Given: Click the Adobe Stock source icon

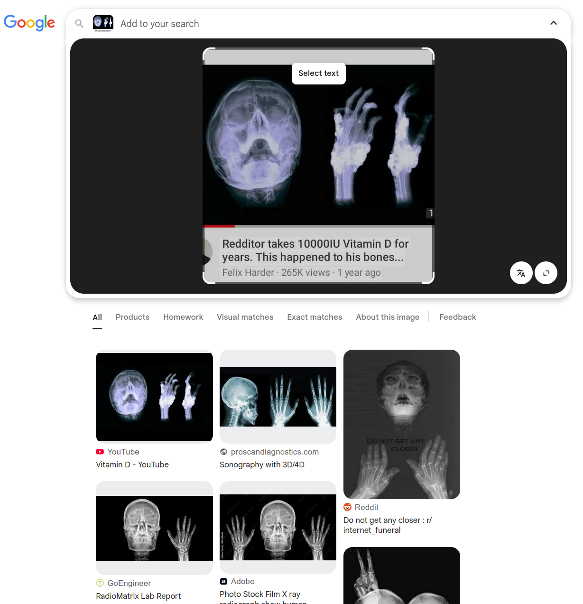Looking at the screenshot, I should point(223,581).
